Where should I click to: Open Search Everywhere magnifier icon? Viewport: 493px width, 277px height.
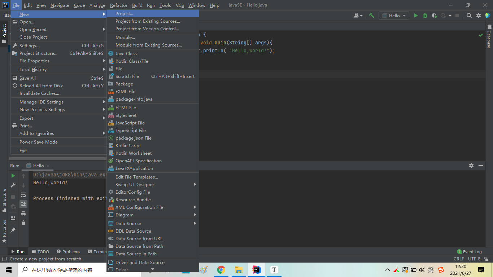pyautogui.click(x=469, y=16)
